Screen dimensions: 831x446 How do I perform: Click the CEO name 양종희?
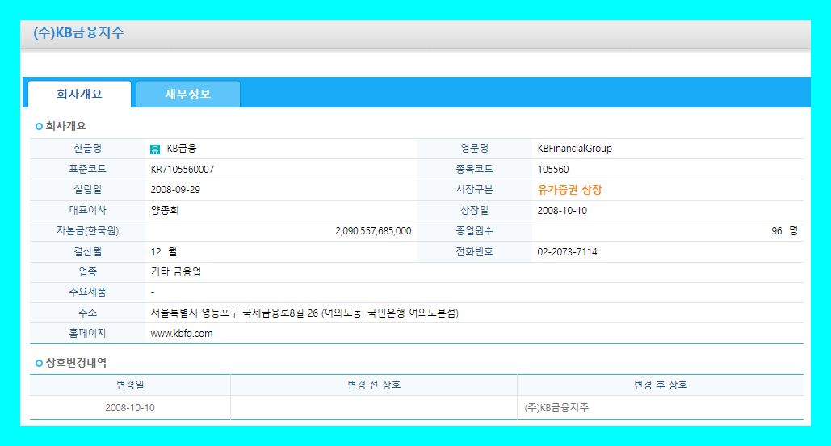click(x=165, y=211)
